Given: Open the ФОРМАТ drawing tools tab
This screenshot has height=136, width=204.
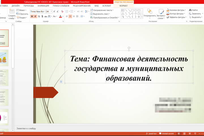Looking at the screenshot, I should [x=124, y=6].
